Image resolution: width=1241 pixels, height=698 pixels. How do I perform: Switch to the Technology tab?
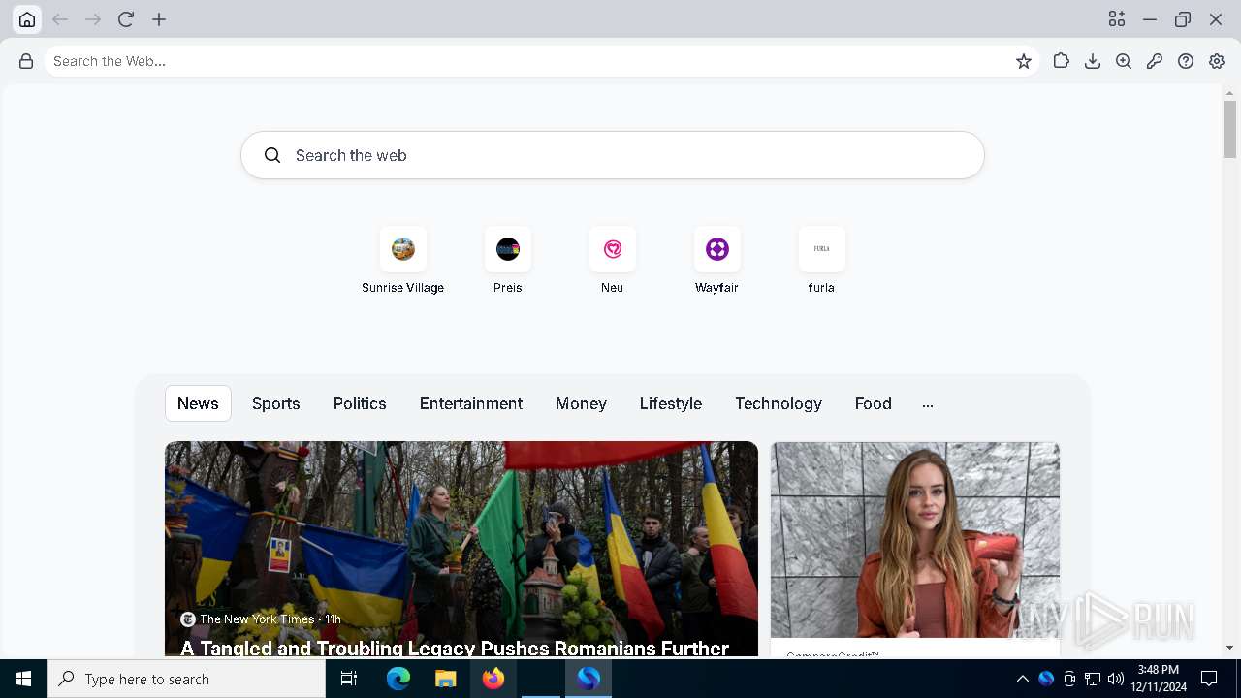tap(779, 403)
